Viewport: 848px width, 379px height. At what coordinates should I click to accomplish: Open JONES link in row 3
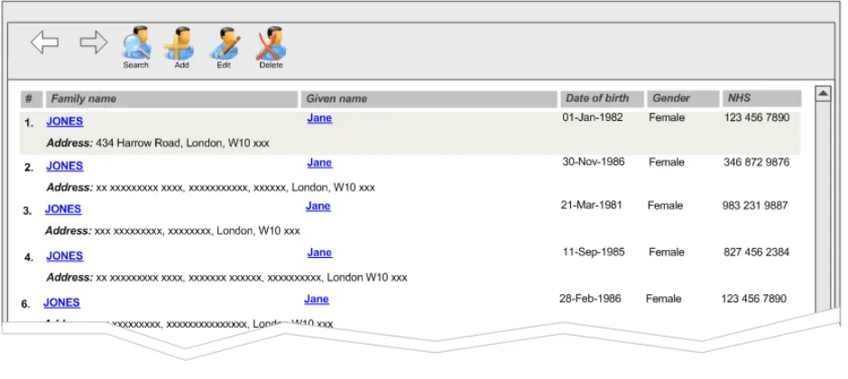[x=63, y=209]
